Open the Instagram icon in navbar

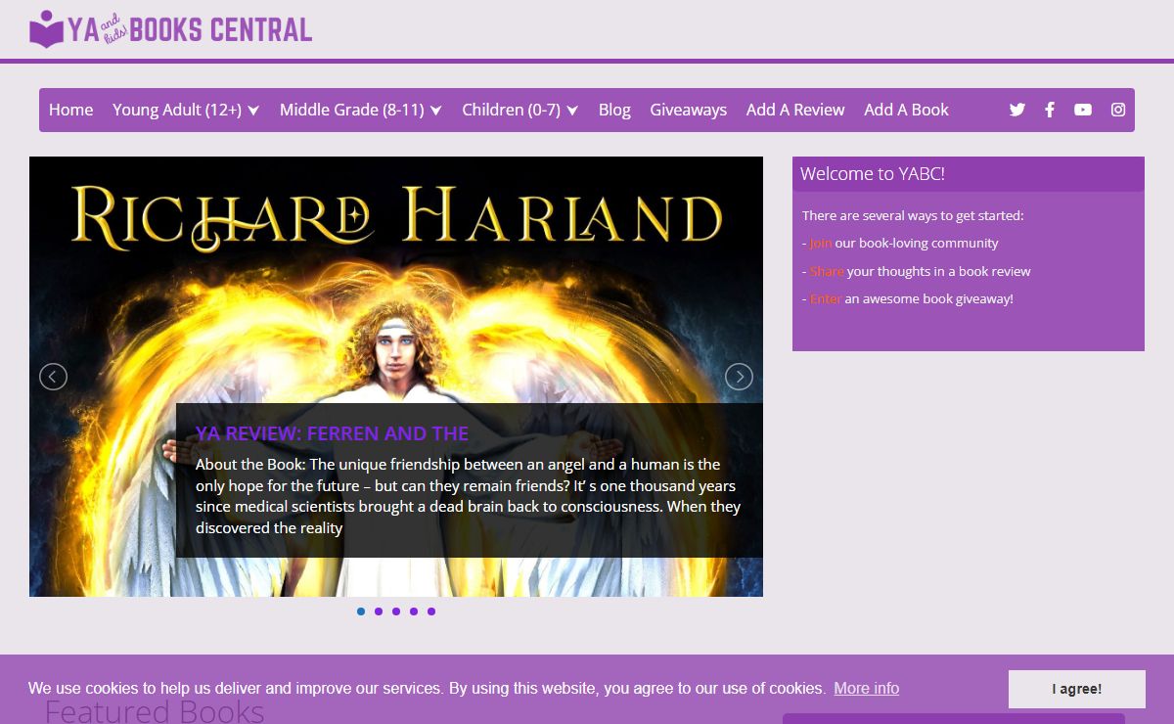pos(1118,110)
